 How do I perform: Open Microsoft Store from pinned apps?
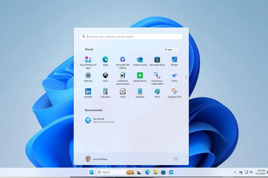click(x=157, y=61)
